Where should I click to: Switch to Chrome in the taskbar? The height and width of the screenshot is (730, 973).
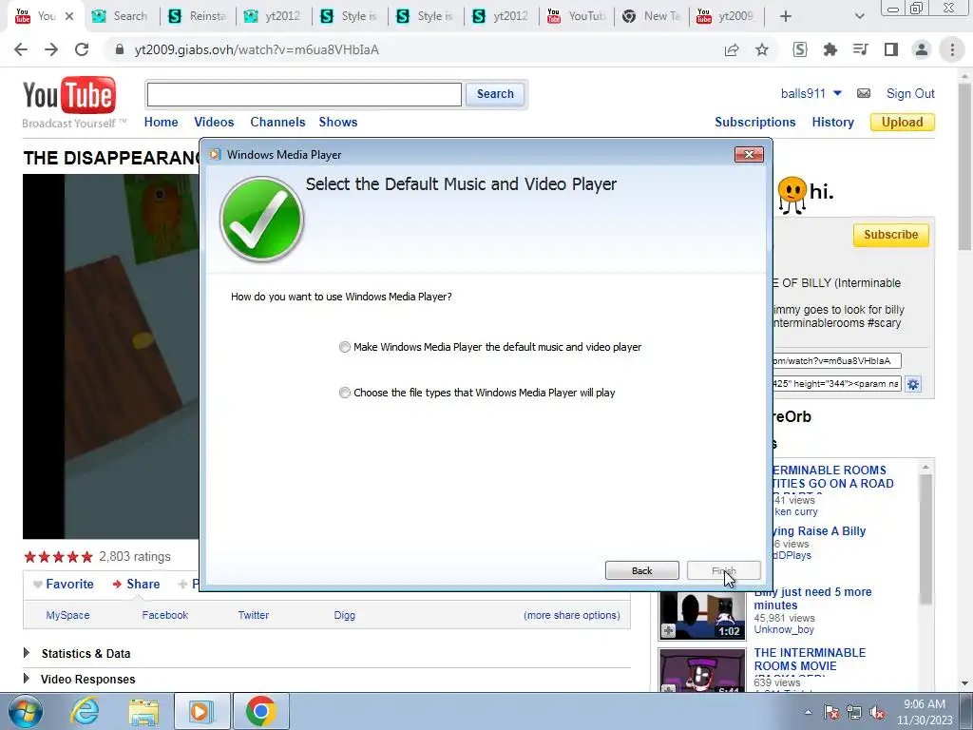click(260, 711)
